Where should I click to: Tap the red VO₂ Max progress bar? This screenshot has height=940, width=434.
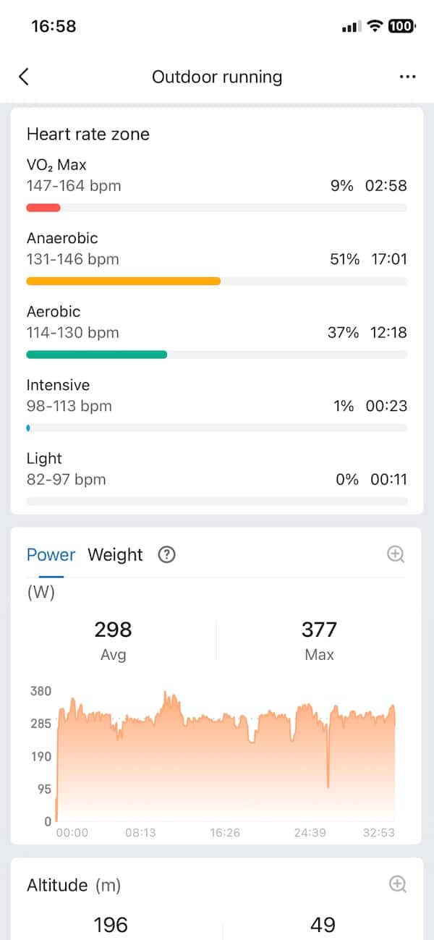43,208
